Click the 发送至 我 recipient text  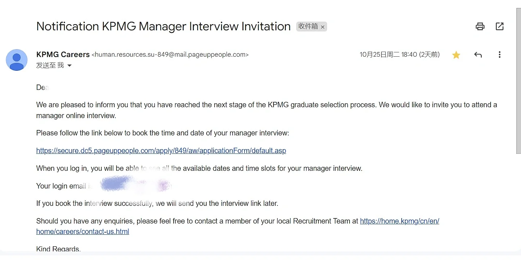tap(50, 65)
